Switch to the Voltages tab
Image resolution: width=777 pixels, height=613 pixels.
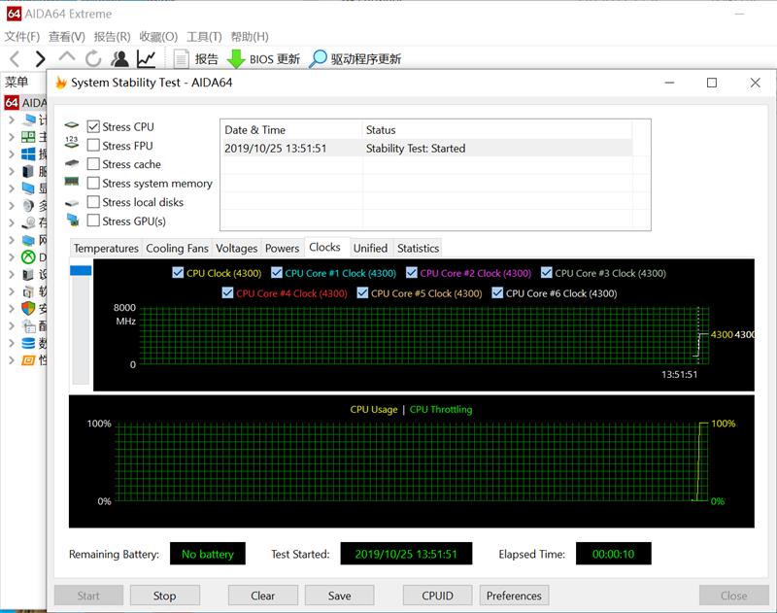tap(236, 249)
